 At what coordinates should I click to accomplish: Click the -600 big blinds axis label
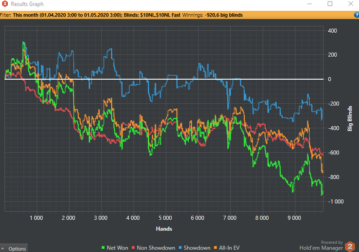333,153
